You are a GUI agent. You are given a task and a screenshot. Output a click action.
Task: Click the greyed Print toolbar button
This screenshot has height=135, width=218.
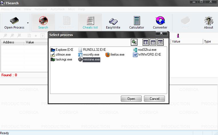tap(185, 23)
